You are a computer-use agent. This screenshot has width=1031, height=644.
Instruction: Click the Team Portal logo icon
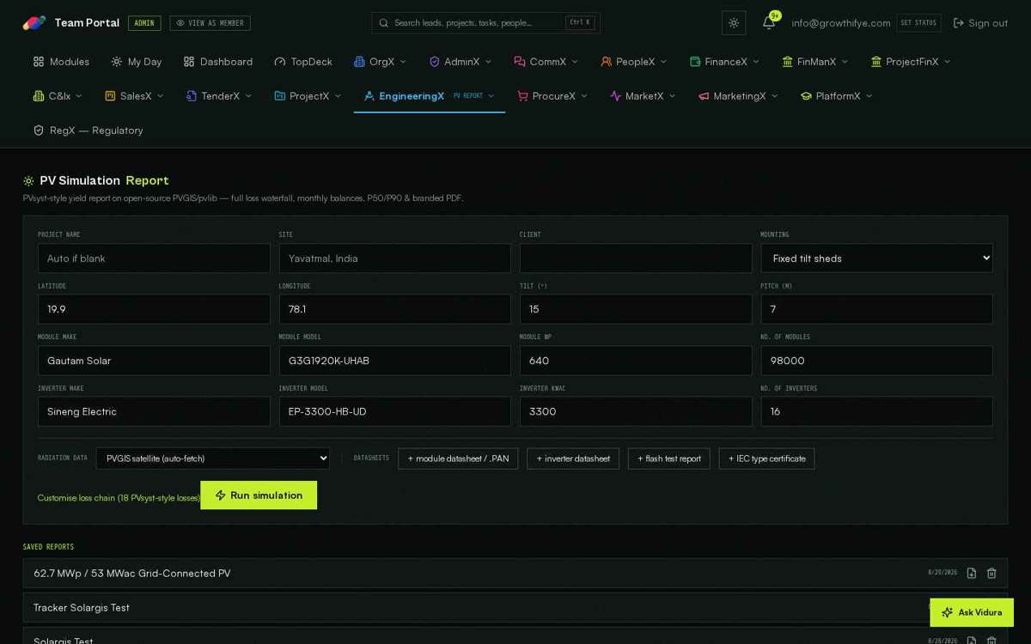34,23
